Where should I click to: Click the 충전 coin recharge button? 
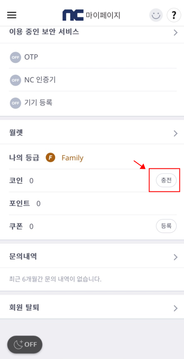[x=166, y=181]
